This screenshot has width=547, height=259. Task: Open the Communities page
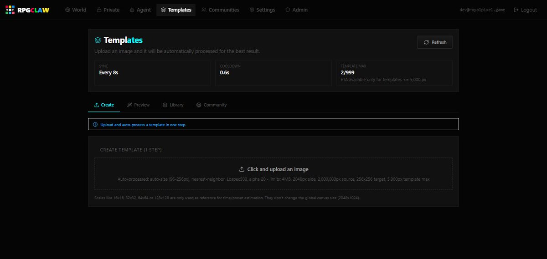pyautogui.click(x=220, y=10)
